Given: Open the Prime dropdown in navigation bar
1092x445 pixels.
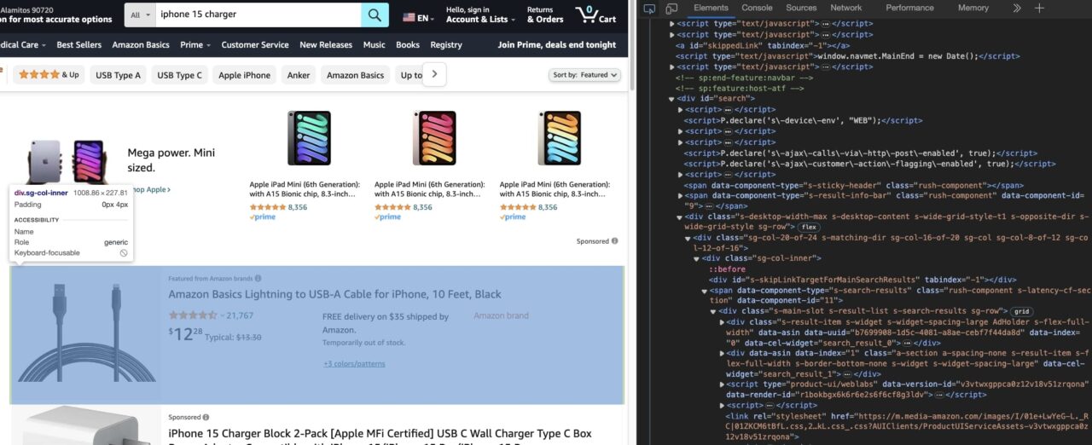Looking at the screenshot, I should (x=196, y=45).
